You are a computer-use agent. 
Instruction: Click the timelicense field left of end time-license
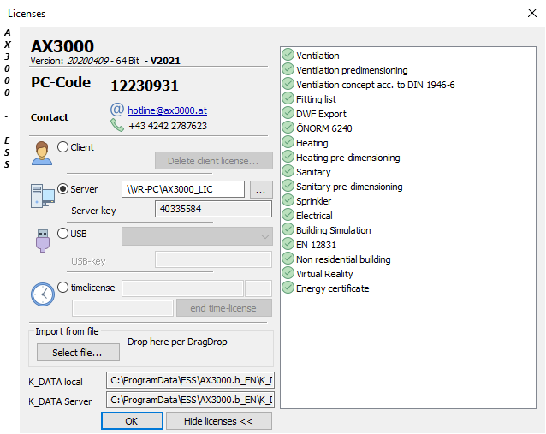[x=122, y=308]
